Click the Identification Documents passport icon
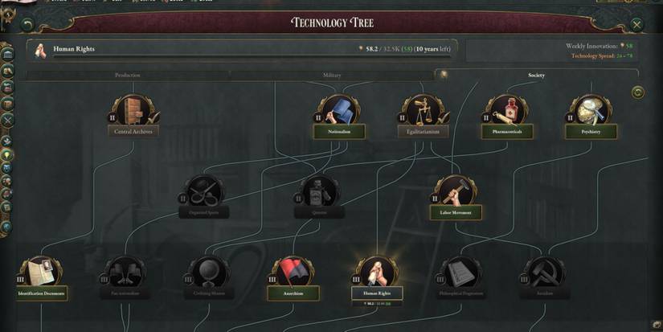The image size is (663, 332). click(x=42, y=273)
